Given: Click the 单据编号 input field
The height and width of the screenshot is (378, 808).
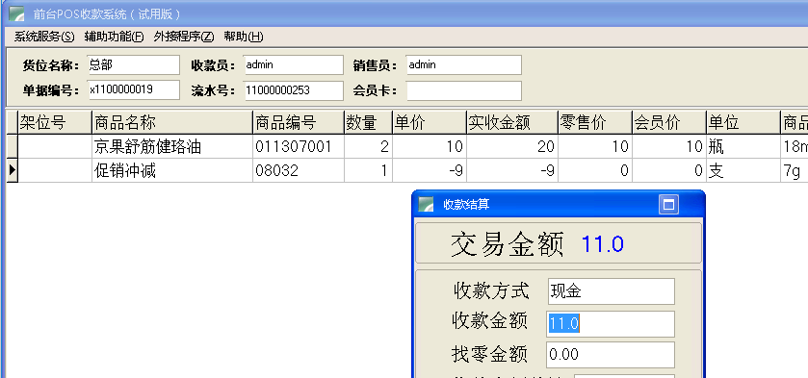Looking at the screenshot, I should pos(134,90).
